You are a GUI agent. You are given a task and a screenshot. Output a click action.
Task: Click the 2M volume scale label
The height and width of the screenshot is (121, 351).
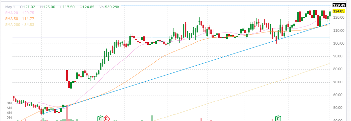tap(9, 118)
